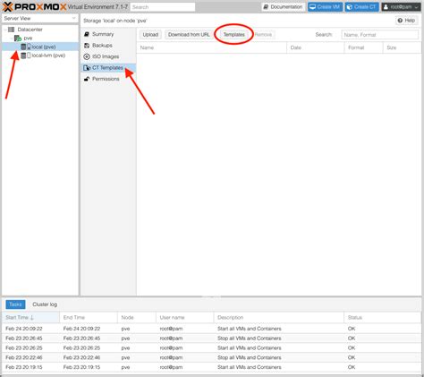Open the Documentation link
Screen dimensions: 424x377
284,7
